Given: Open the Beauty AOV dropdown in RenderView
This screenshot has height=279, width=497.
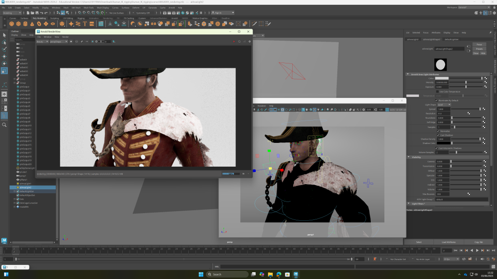Looking at the screenshot, I should pos(42,42).
